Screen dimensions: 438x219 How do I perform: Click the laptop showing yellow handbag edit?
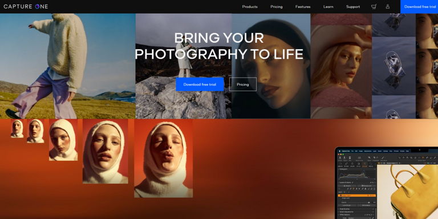[x=386, y=183]
